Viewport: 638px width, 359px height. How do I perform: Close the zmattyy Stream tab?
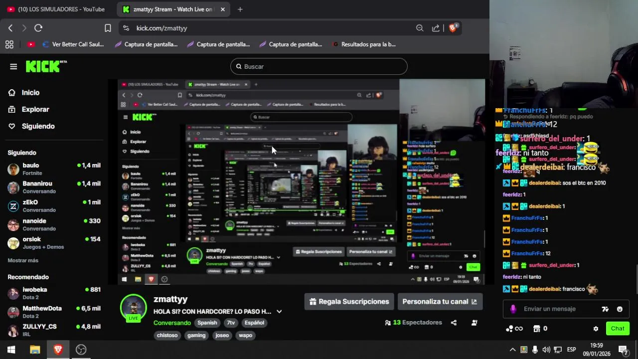pos(222,9)
